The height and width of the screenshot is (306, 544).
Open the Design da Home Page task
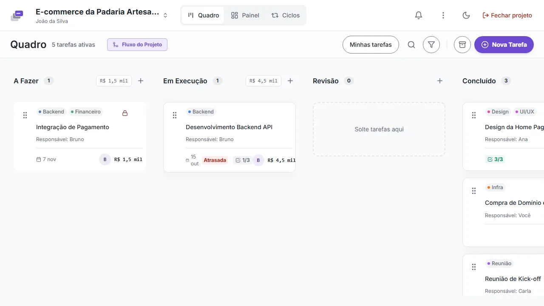(x=514, y=127)
